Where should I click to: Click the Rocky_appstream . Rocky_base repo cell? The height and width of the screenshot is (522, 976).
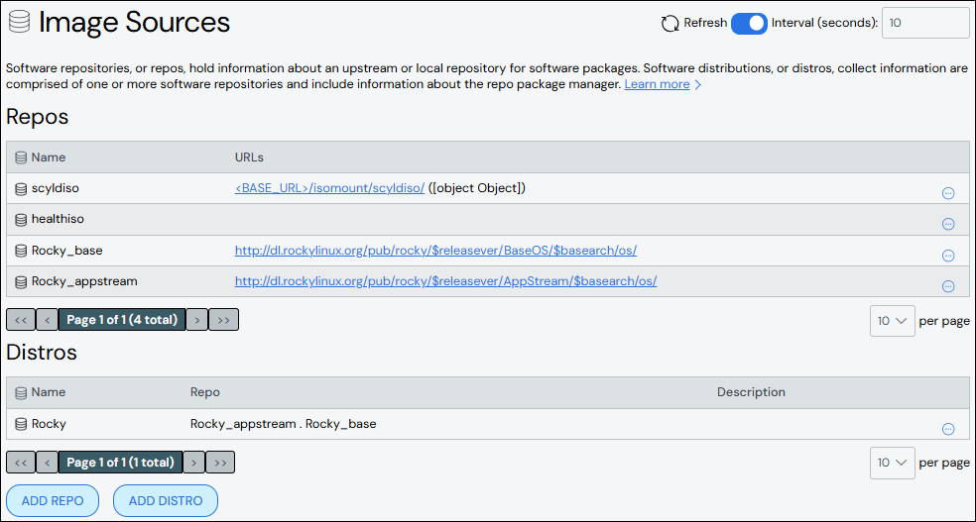pyautogui.click(x=284, y=425)
